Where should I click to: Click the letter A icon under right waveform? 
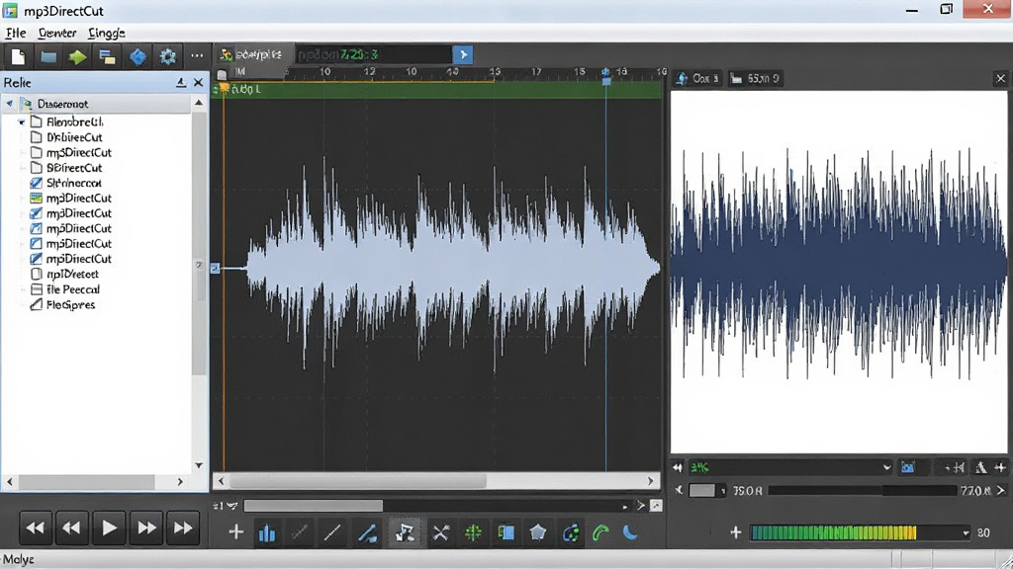[x=980, y=467]
